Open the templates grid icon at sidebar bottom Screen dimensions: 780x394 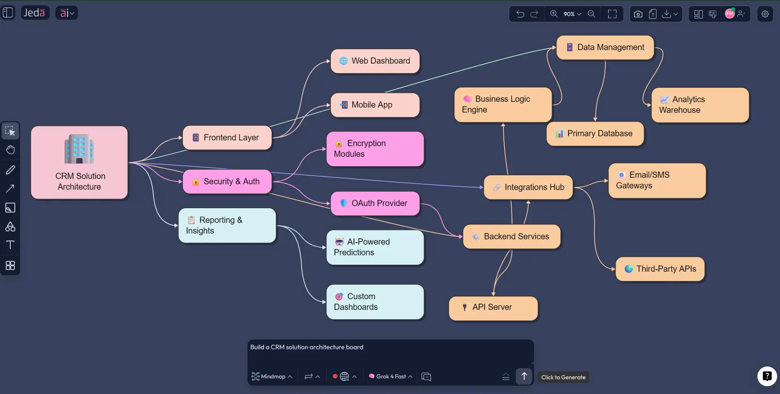pyautogui.click(x=10, y=265)
